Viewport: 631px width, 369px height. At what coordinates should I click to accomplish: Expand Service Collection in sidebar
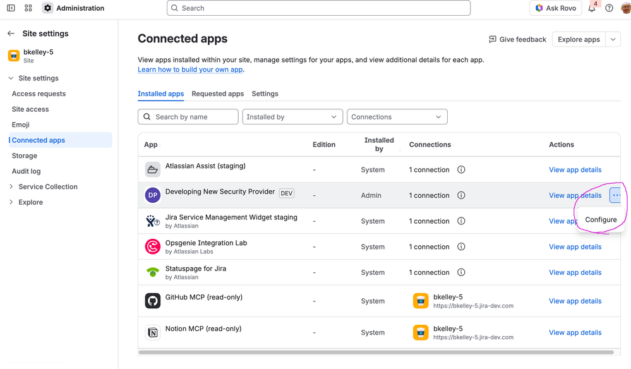pyautogui.click(x=11, y=187)
